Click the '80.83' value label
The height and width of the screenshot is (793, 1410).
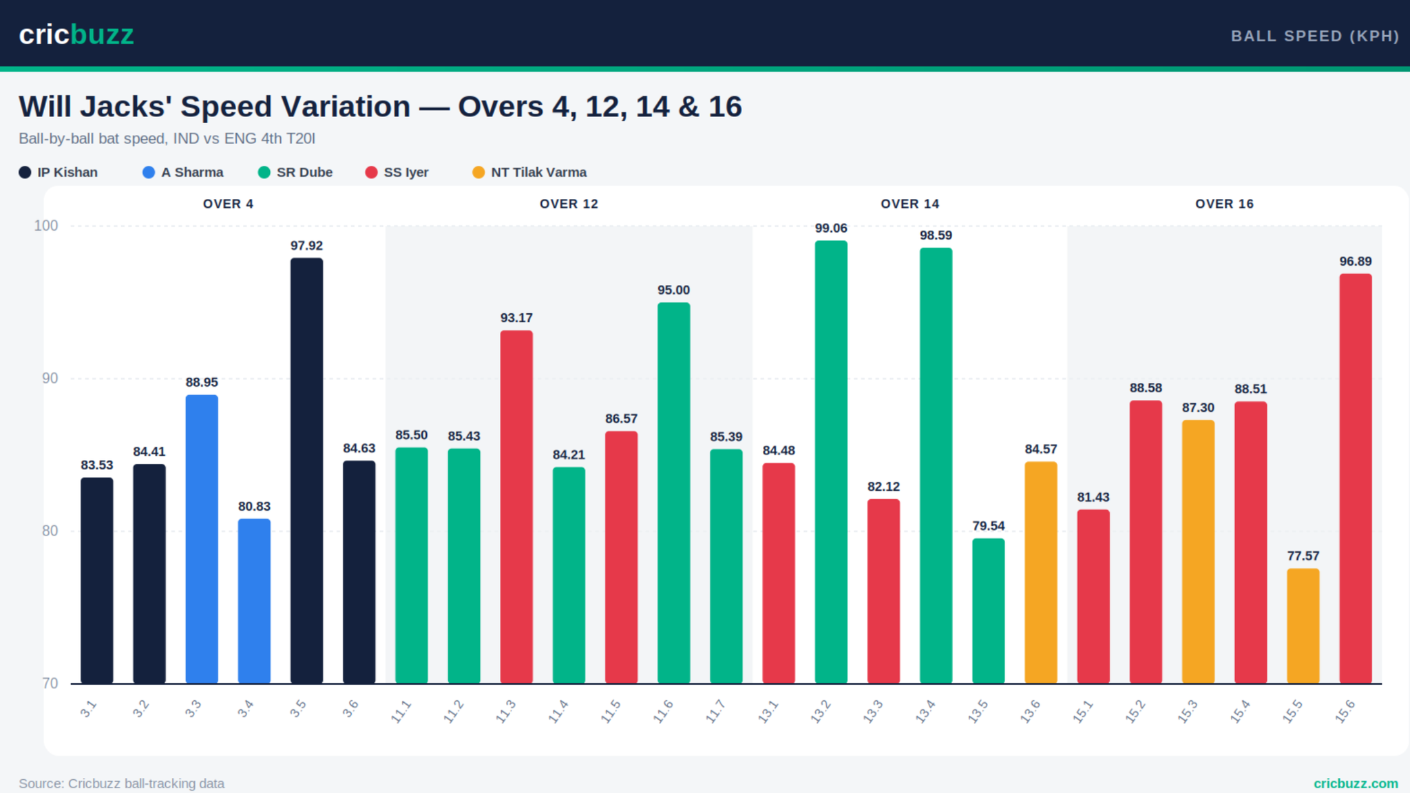click(x=254, y=507)
